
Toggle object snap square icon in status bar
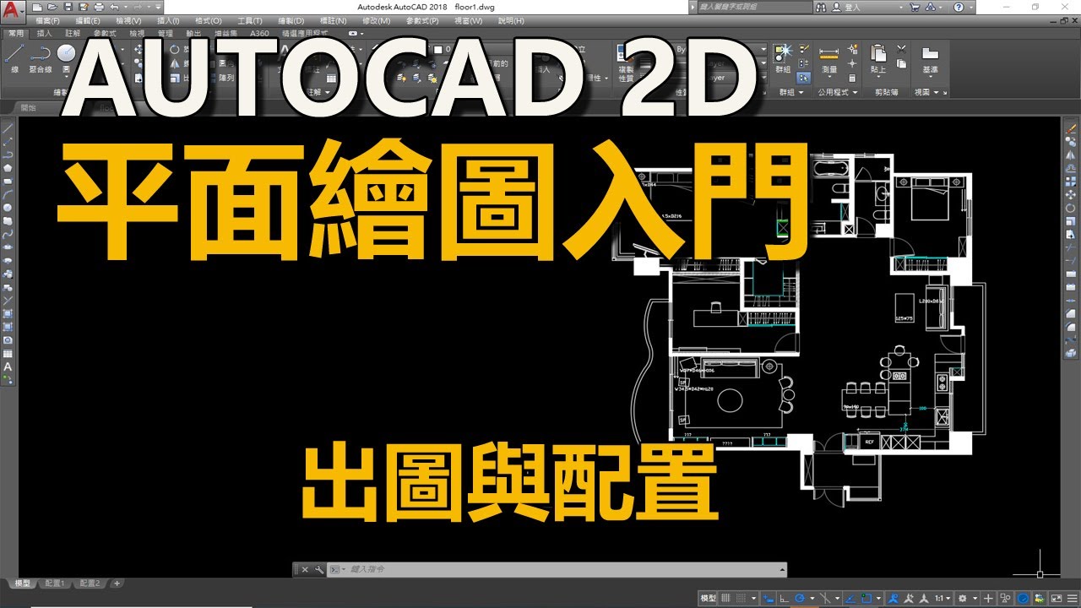click(x=866, y=597)
